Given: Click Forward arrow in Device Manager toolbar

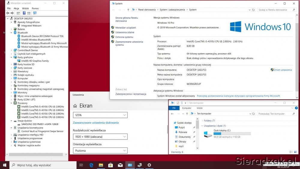Looking at the screenshot, I should (12, 13).
